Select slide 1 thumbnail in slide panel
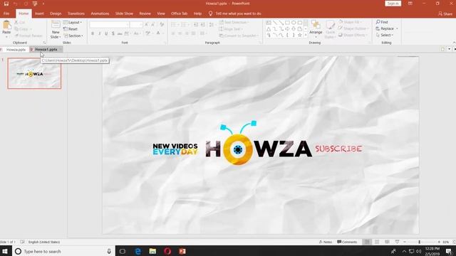 (x=34, y=73)
